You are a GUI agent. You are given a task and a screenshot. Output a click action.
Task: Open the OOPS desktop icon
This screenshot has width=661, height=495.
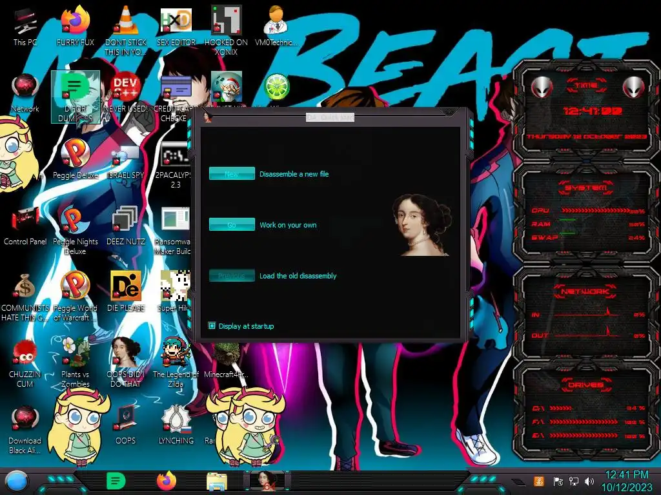point(126,425)
